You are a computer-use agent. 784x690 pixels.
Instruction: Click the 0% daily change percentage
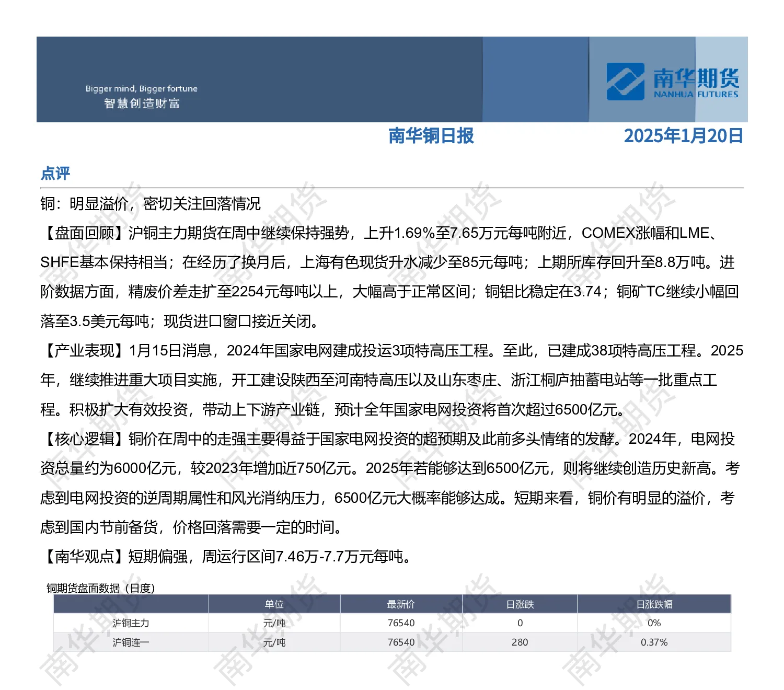click(x=654, y=623)
